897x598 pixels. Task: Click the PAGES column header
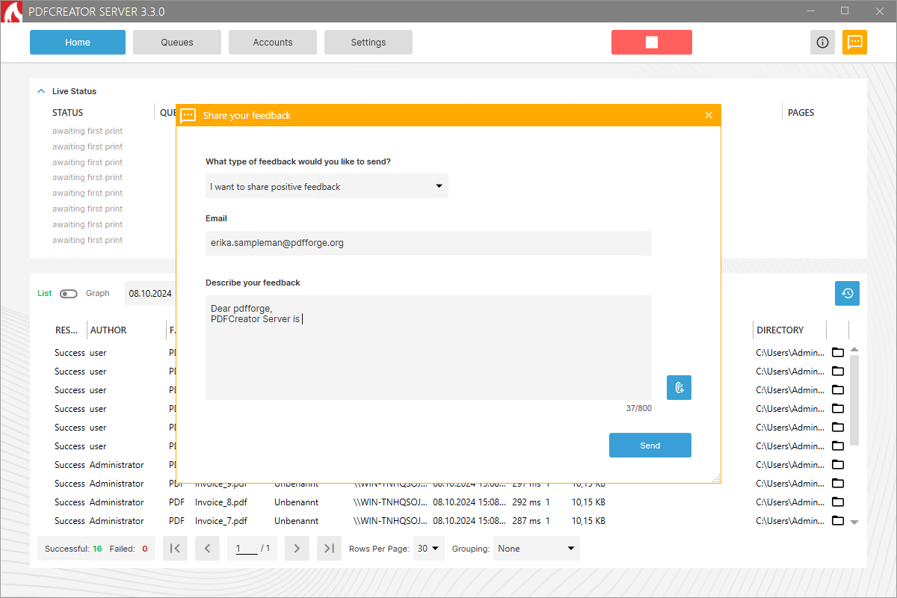pyautogui.click(x=801, y=113)
